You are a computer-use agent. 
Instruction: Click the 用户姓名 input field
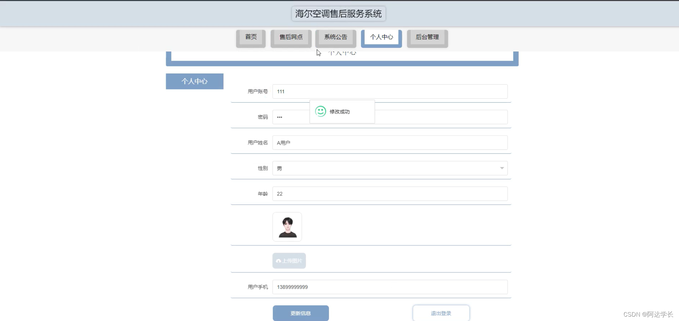click(390, 142)
